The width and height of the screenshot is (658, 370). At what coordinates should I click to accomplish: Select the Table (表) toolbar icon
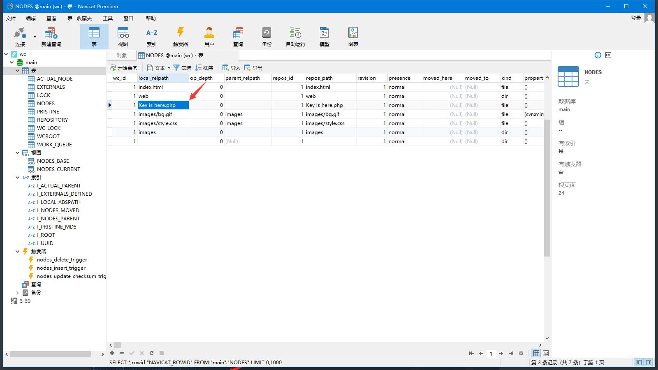94,37
